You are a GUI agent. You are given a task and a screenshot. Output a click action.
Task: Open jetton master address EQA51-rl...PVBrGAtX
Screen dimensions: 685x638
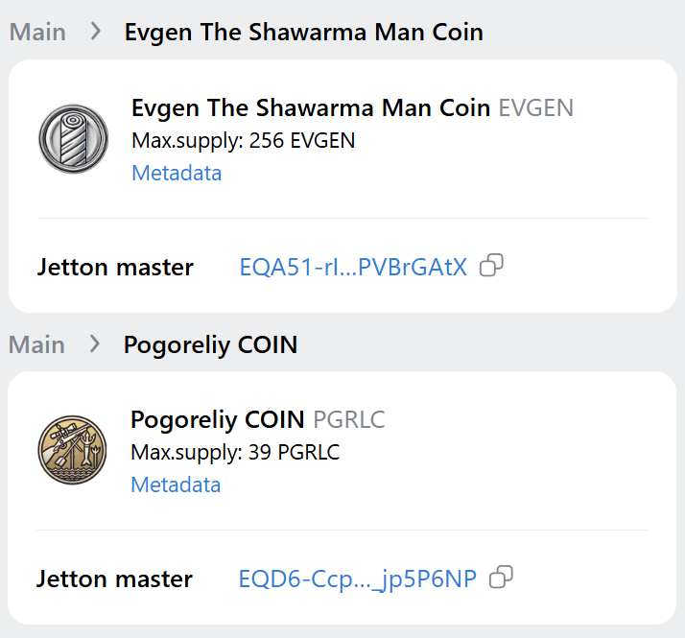point(353,267)
